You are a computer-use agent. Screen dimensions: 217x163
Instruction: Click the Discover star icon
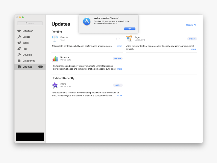(x=19, y=31)
